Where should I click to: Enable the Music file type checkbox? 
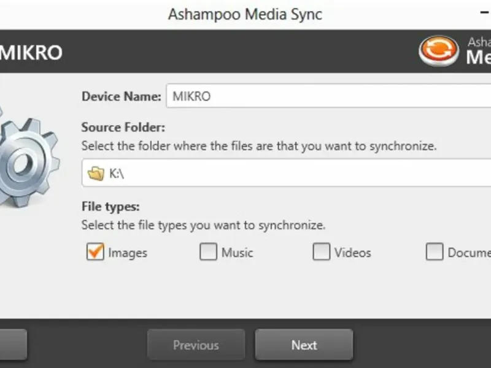coord(209,252)
